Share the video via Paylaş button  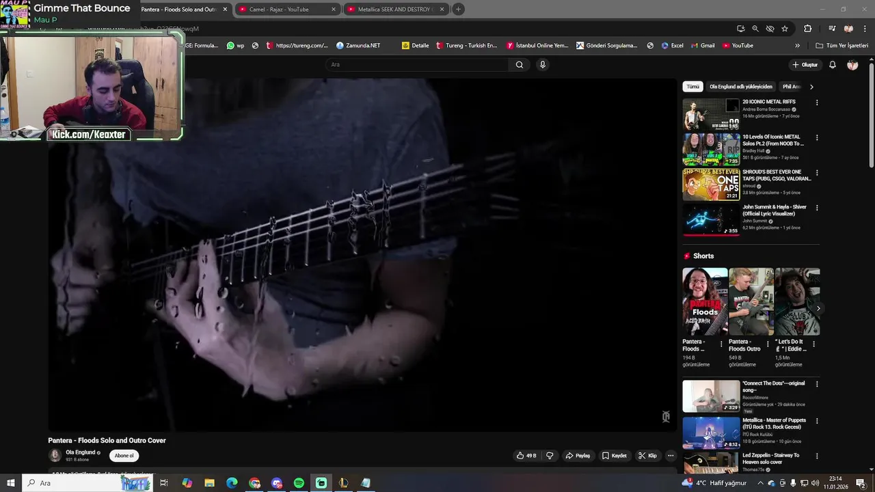(x=578, y=456)
